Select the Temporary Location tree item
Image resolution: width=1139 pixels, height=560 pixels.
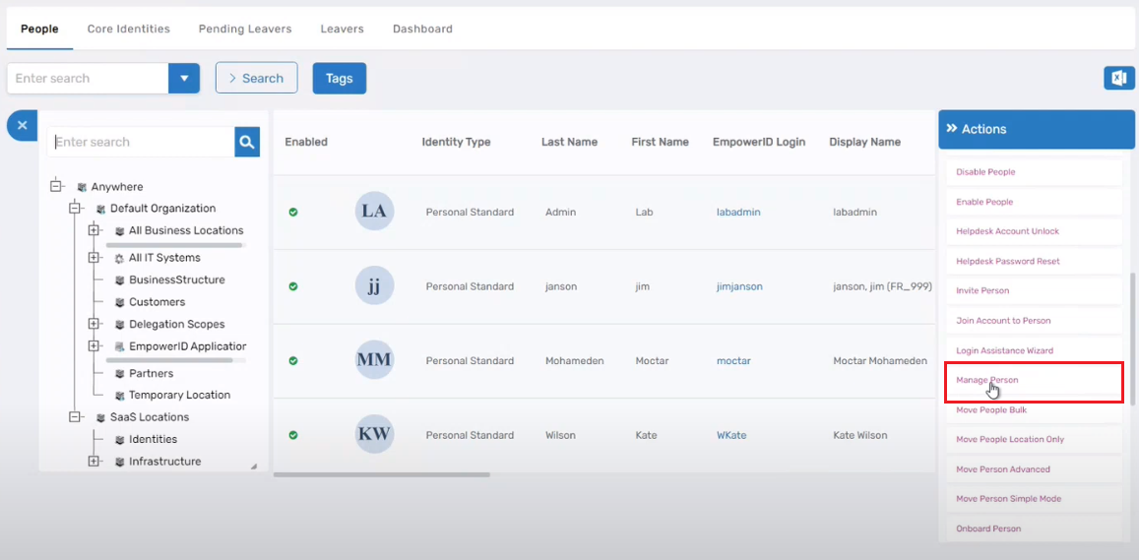click(179, 395)
